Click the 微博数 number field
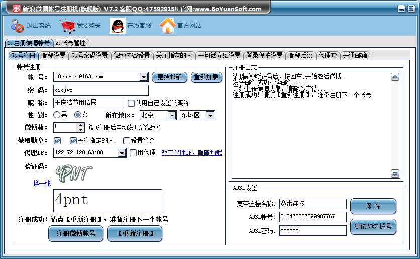The image size is (420, 259). (65, 127)
